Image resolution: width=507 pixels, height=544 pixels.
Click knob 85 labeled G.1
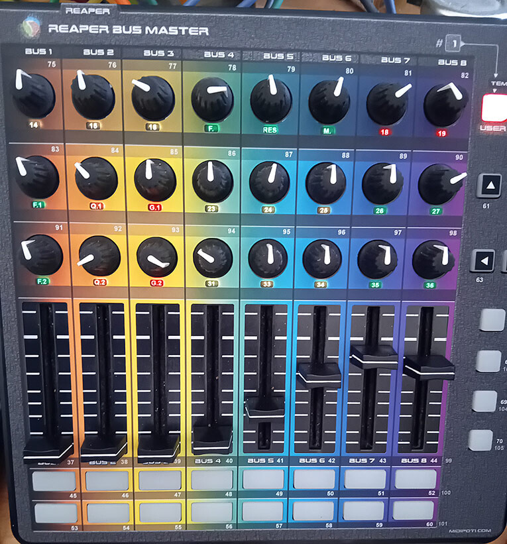click(x=155, y=180)
